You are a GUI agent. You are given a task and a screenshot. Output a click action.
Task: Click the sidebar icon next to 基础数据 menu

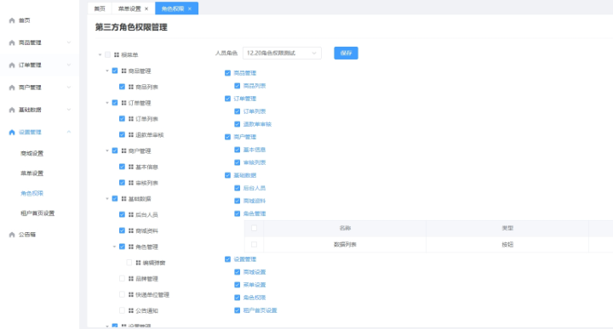[x=12, y=110]
